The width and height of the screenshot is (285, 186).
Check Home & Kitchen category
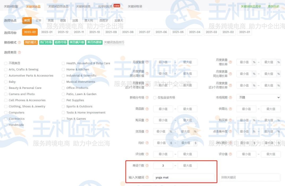coord(63,69)
